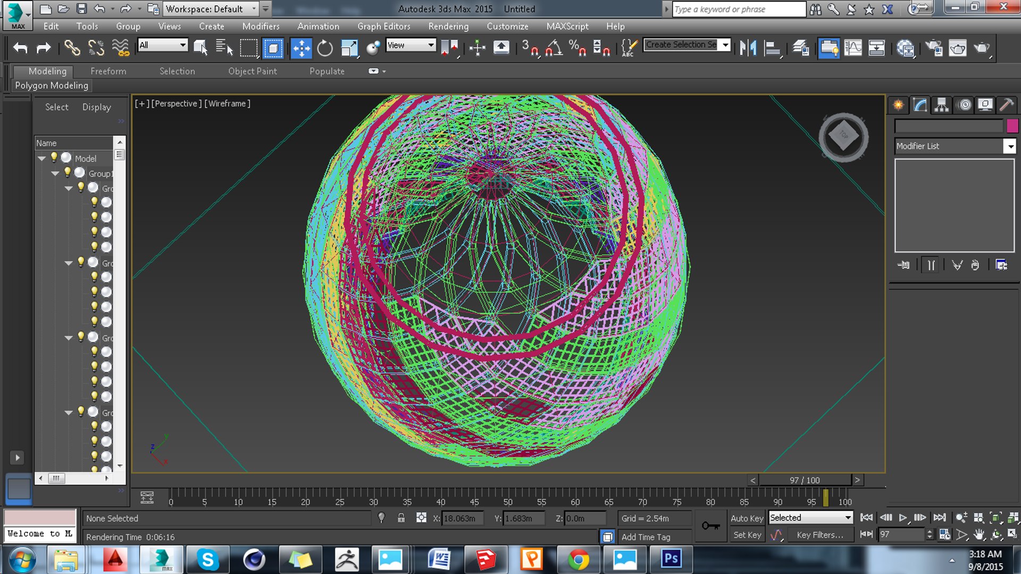The width and height of the screenshot is (1021, 574).
Task: Switch to the Object Paint ribbon tab
Action: [253, 71]
